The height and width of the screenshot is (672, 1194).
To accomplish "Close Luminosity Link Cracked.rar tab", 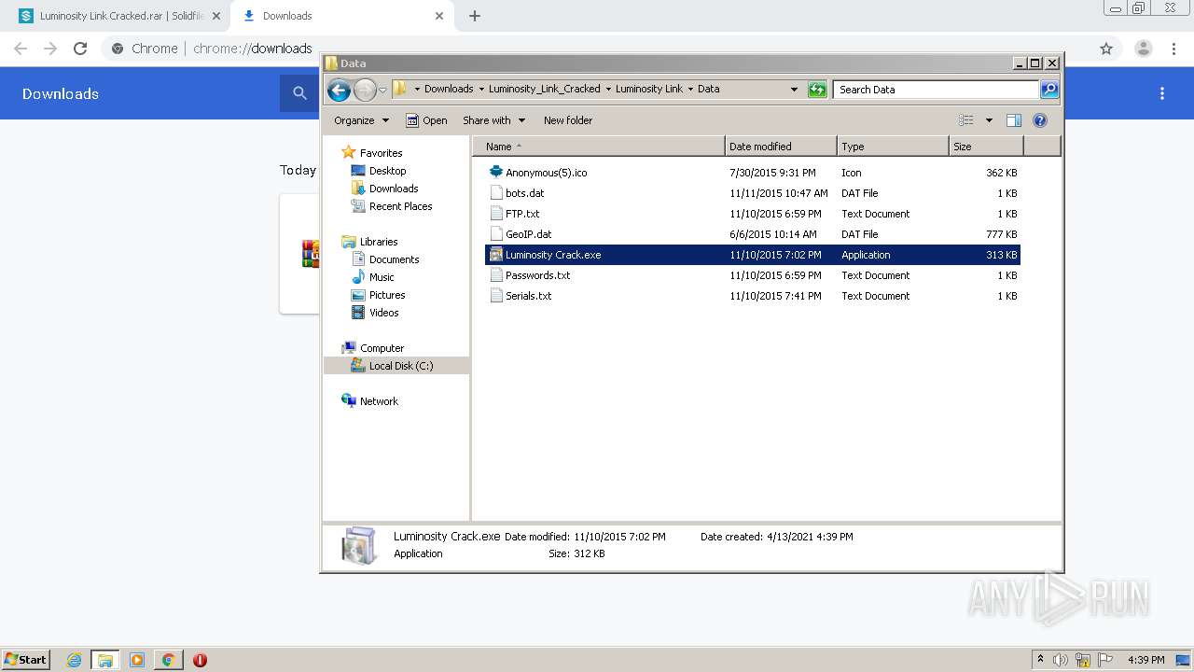I will pyautogui.click(x=215, y=16).
